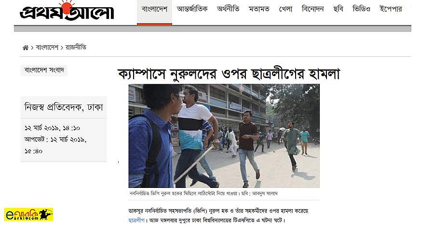Click the বাংলাদেশ সংবাদ tag button
The width and height of the screenshot is (434, 226).
(x=44, y=70)
